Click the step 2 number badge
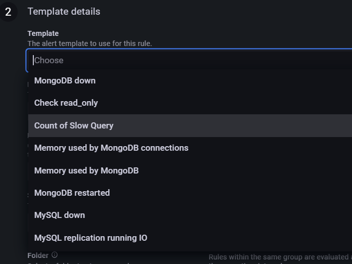Viewport: 352px width, 264px height. click(x=8, y=12)
